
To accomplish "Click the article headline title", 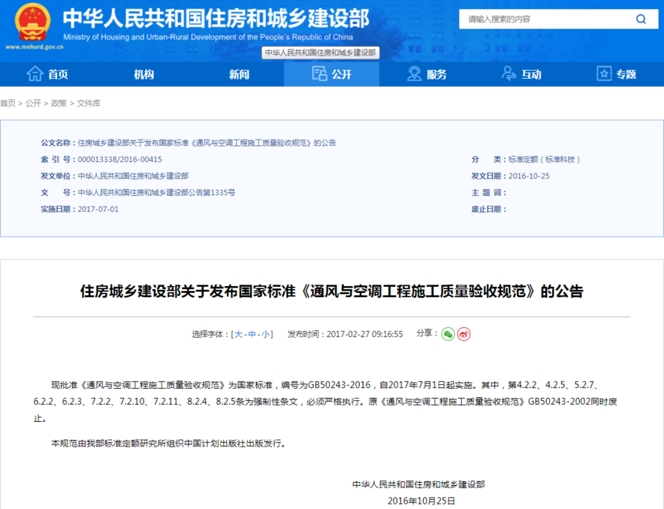I will coord(331,291).
